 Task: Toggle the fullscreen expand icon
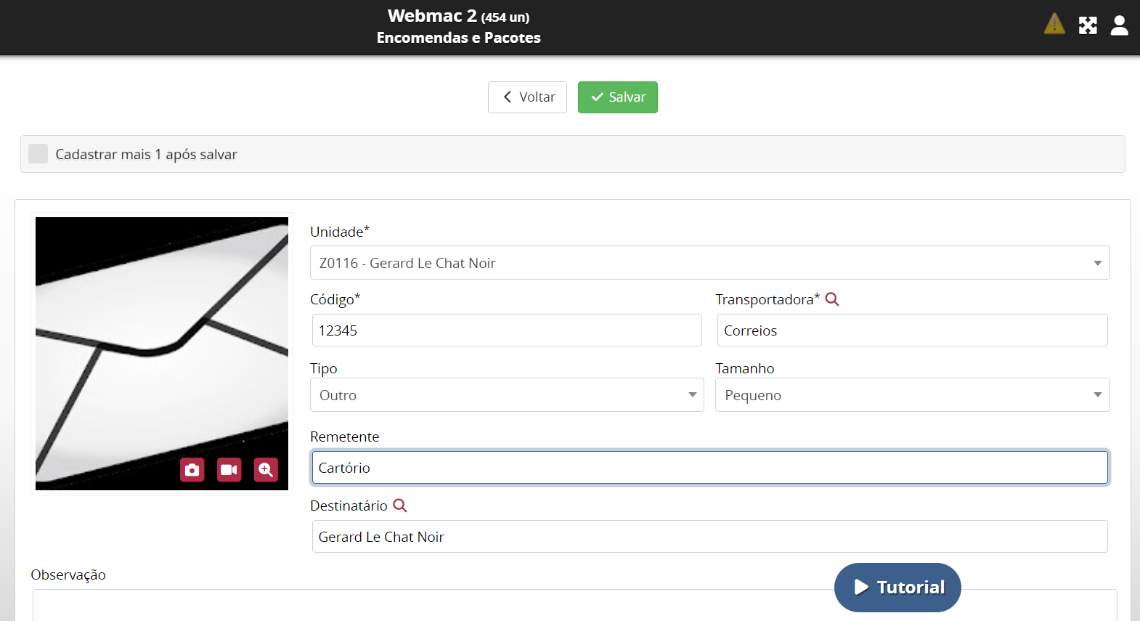(1087, 25)
